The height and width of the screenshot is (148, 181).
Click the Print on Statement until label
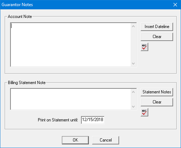tap(58, 120)
